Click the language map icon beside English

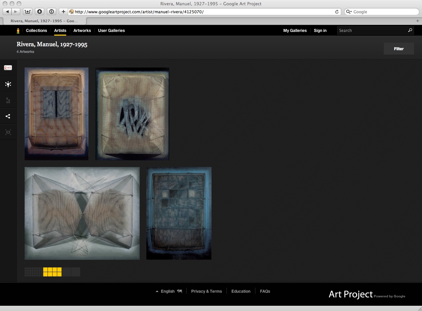point(180,291)
